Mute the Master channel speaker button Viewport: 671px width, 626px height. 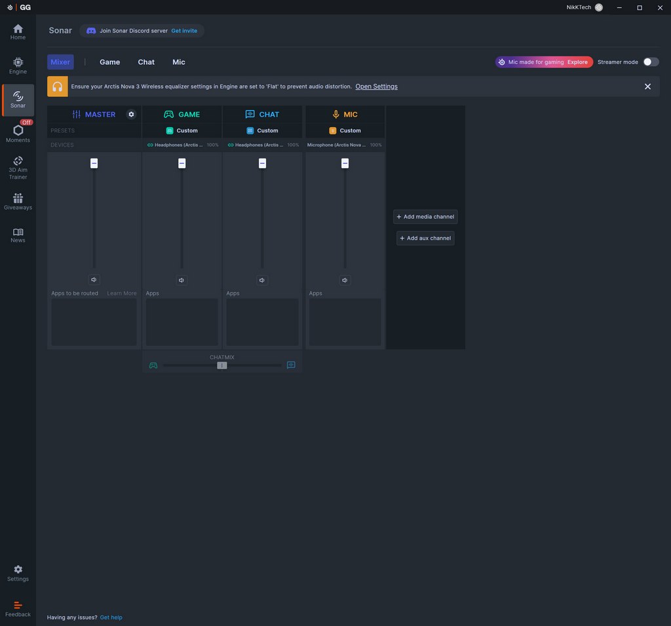[x=94, y=280]
